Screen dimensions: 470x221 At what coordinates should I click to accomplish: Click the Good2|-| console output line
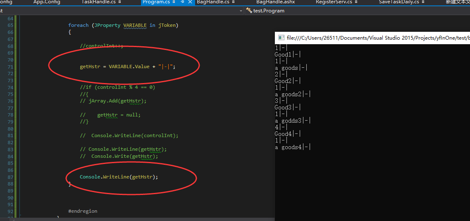(x=288, y=81)
